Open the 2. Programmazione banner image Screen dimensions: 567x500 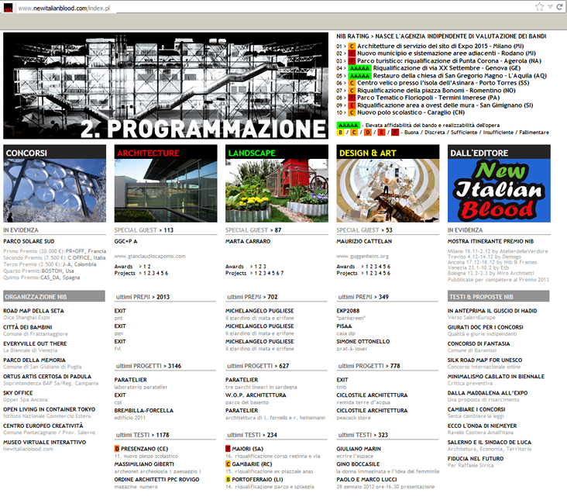click(x=166, y=86)
